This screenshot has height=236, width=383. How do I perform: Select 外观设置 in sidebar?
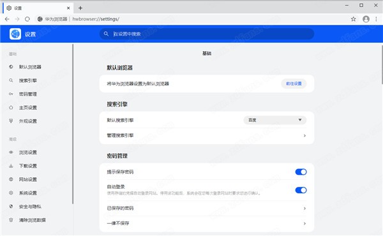28,121
